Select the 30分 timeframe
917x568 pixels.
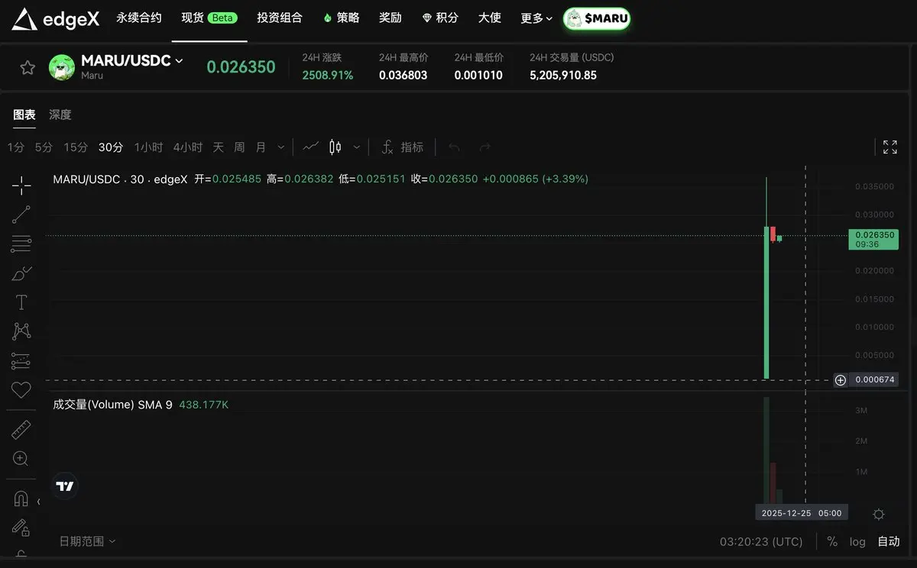coord(111,147)
